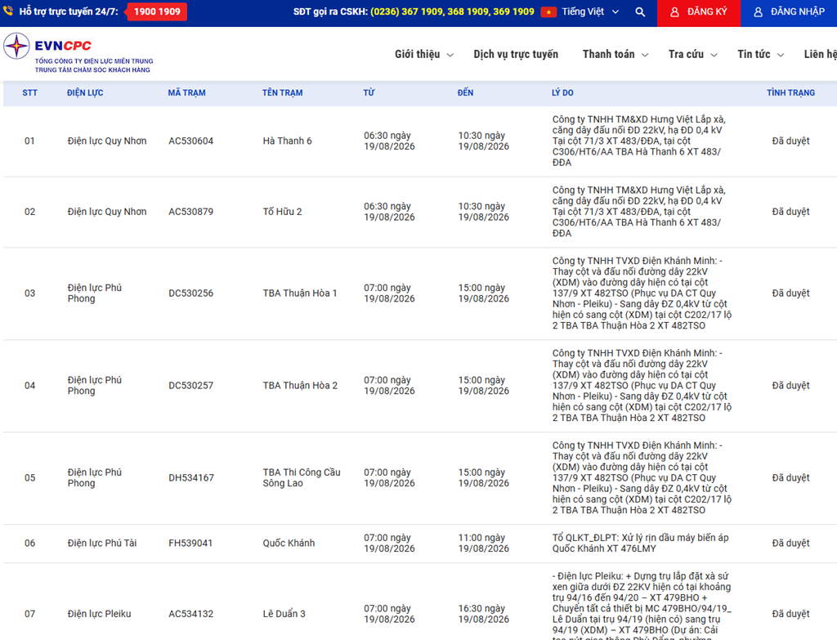The height and width of the screenshot is (640, 837).
Task: Click station name Hà Thanh 6
Action: coord(287,141)
